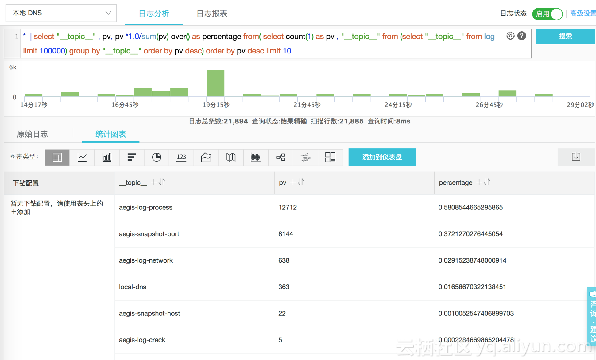
Task: Click the aegis-log-network cell
Action: pyautogui.click(x=146, y=260)
